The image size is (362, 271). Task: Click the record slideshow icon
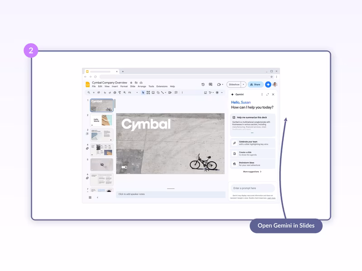click(217, 93)
